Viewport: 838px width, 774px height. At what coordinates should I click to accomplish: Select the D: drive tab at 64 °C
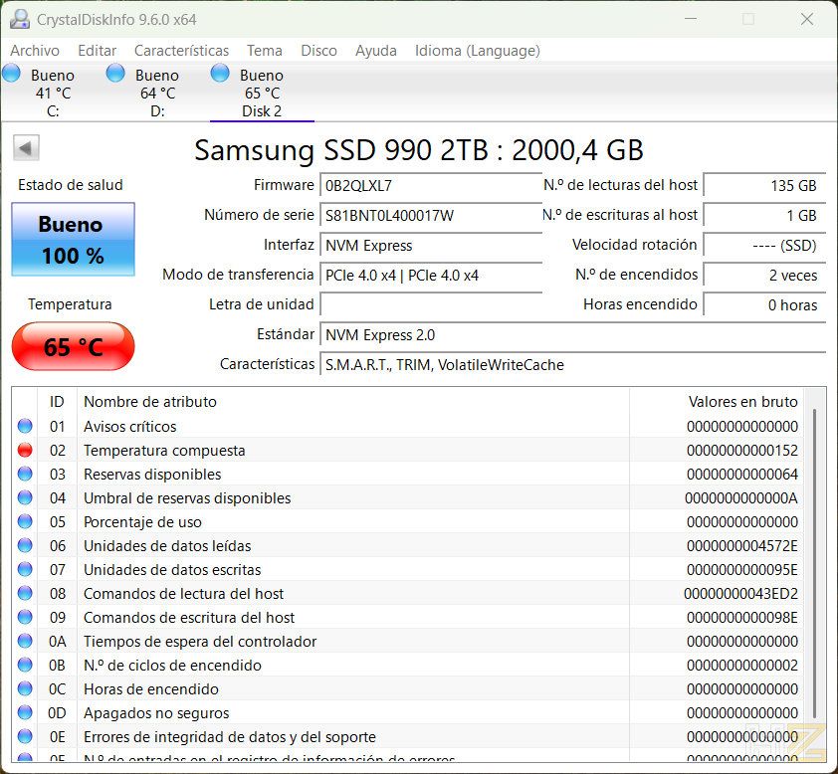157,93
